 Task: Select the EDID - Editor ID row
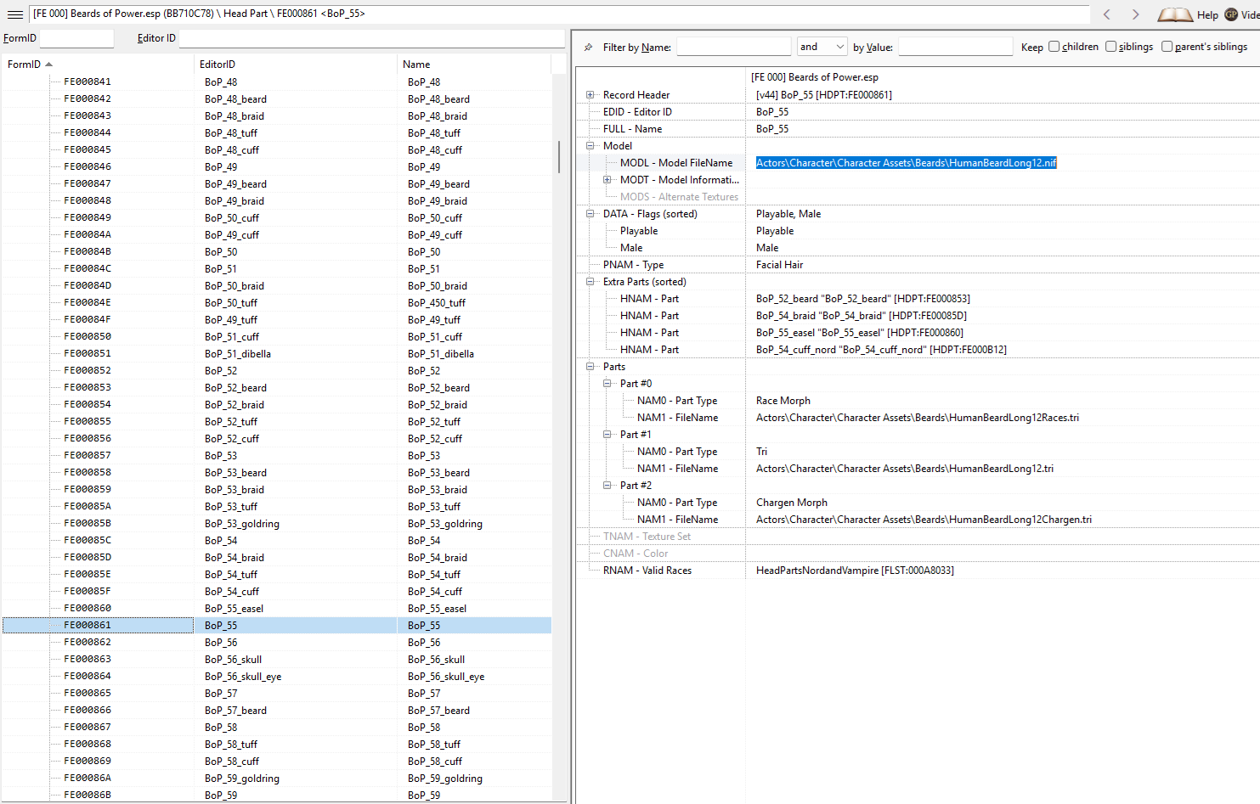click(x=918, y=112)
